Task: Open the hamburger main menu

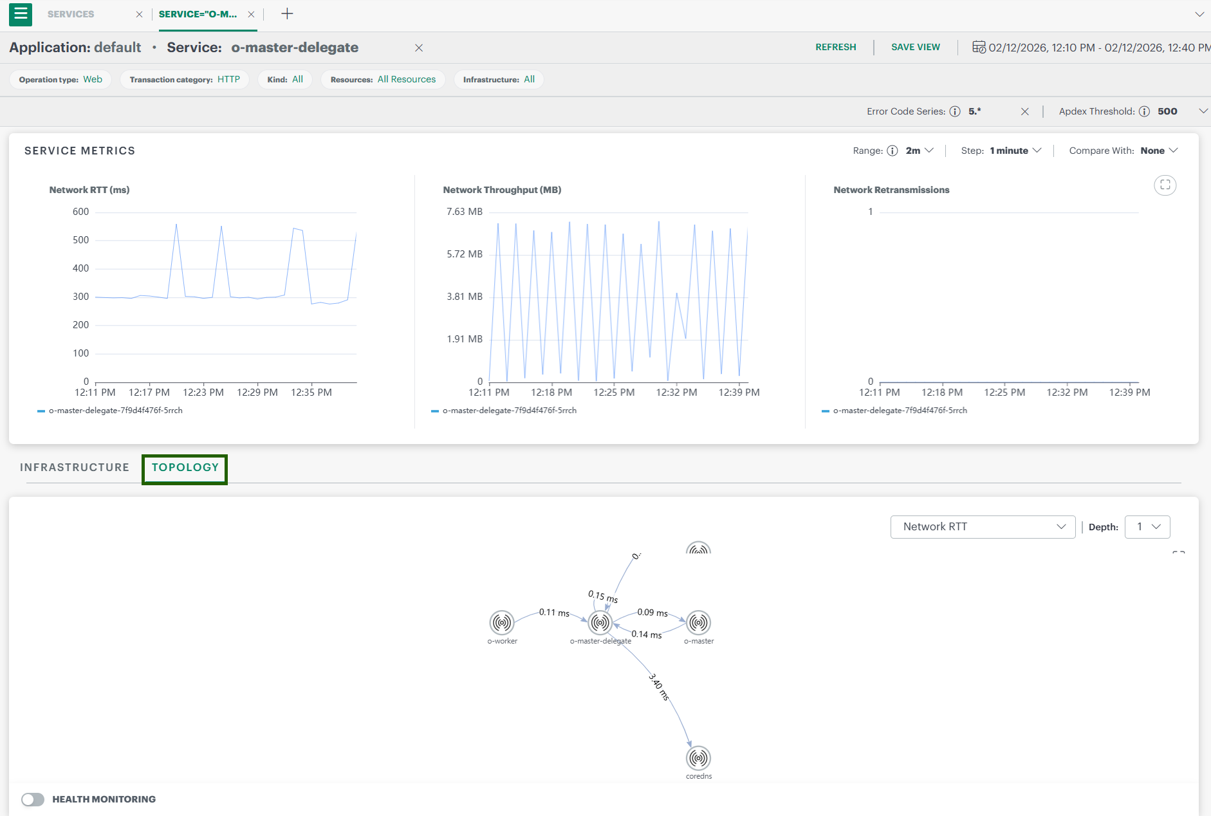Action: pos(21,14)
